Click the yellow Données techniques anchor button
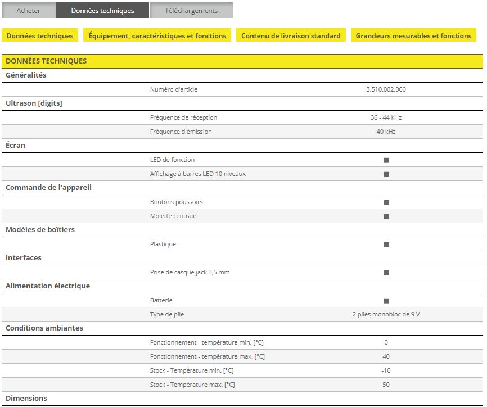This screenshot has width=487, height=407. [40, 35]
